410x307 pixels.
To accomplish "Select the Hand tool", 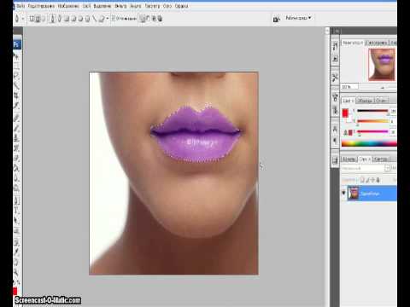I will [x=16, y=262].
